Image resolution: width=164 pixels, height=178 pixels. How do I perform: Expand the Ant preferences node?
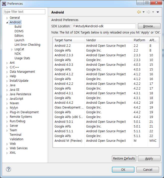pos(7,63)
